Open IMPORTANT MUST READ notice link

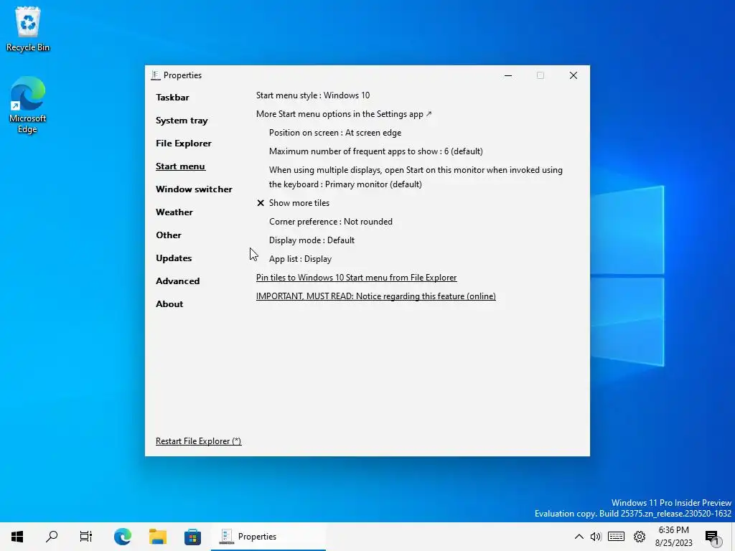tap(375, 296)
